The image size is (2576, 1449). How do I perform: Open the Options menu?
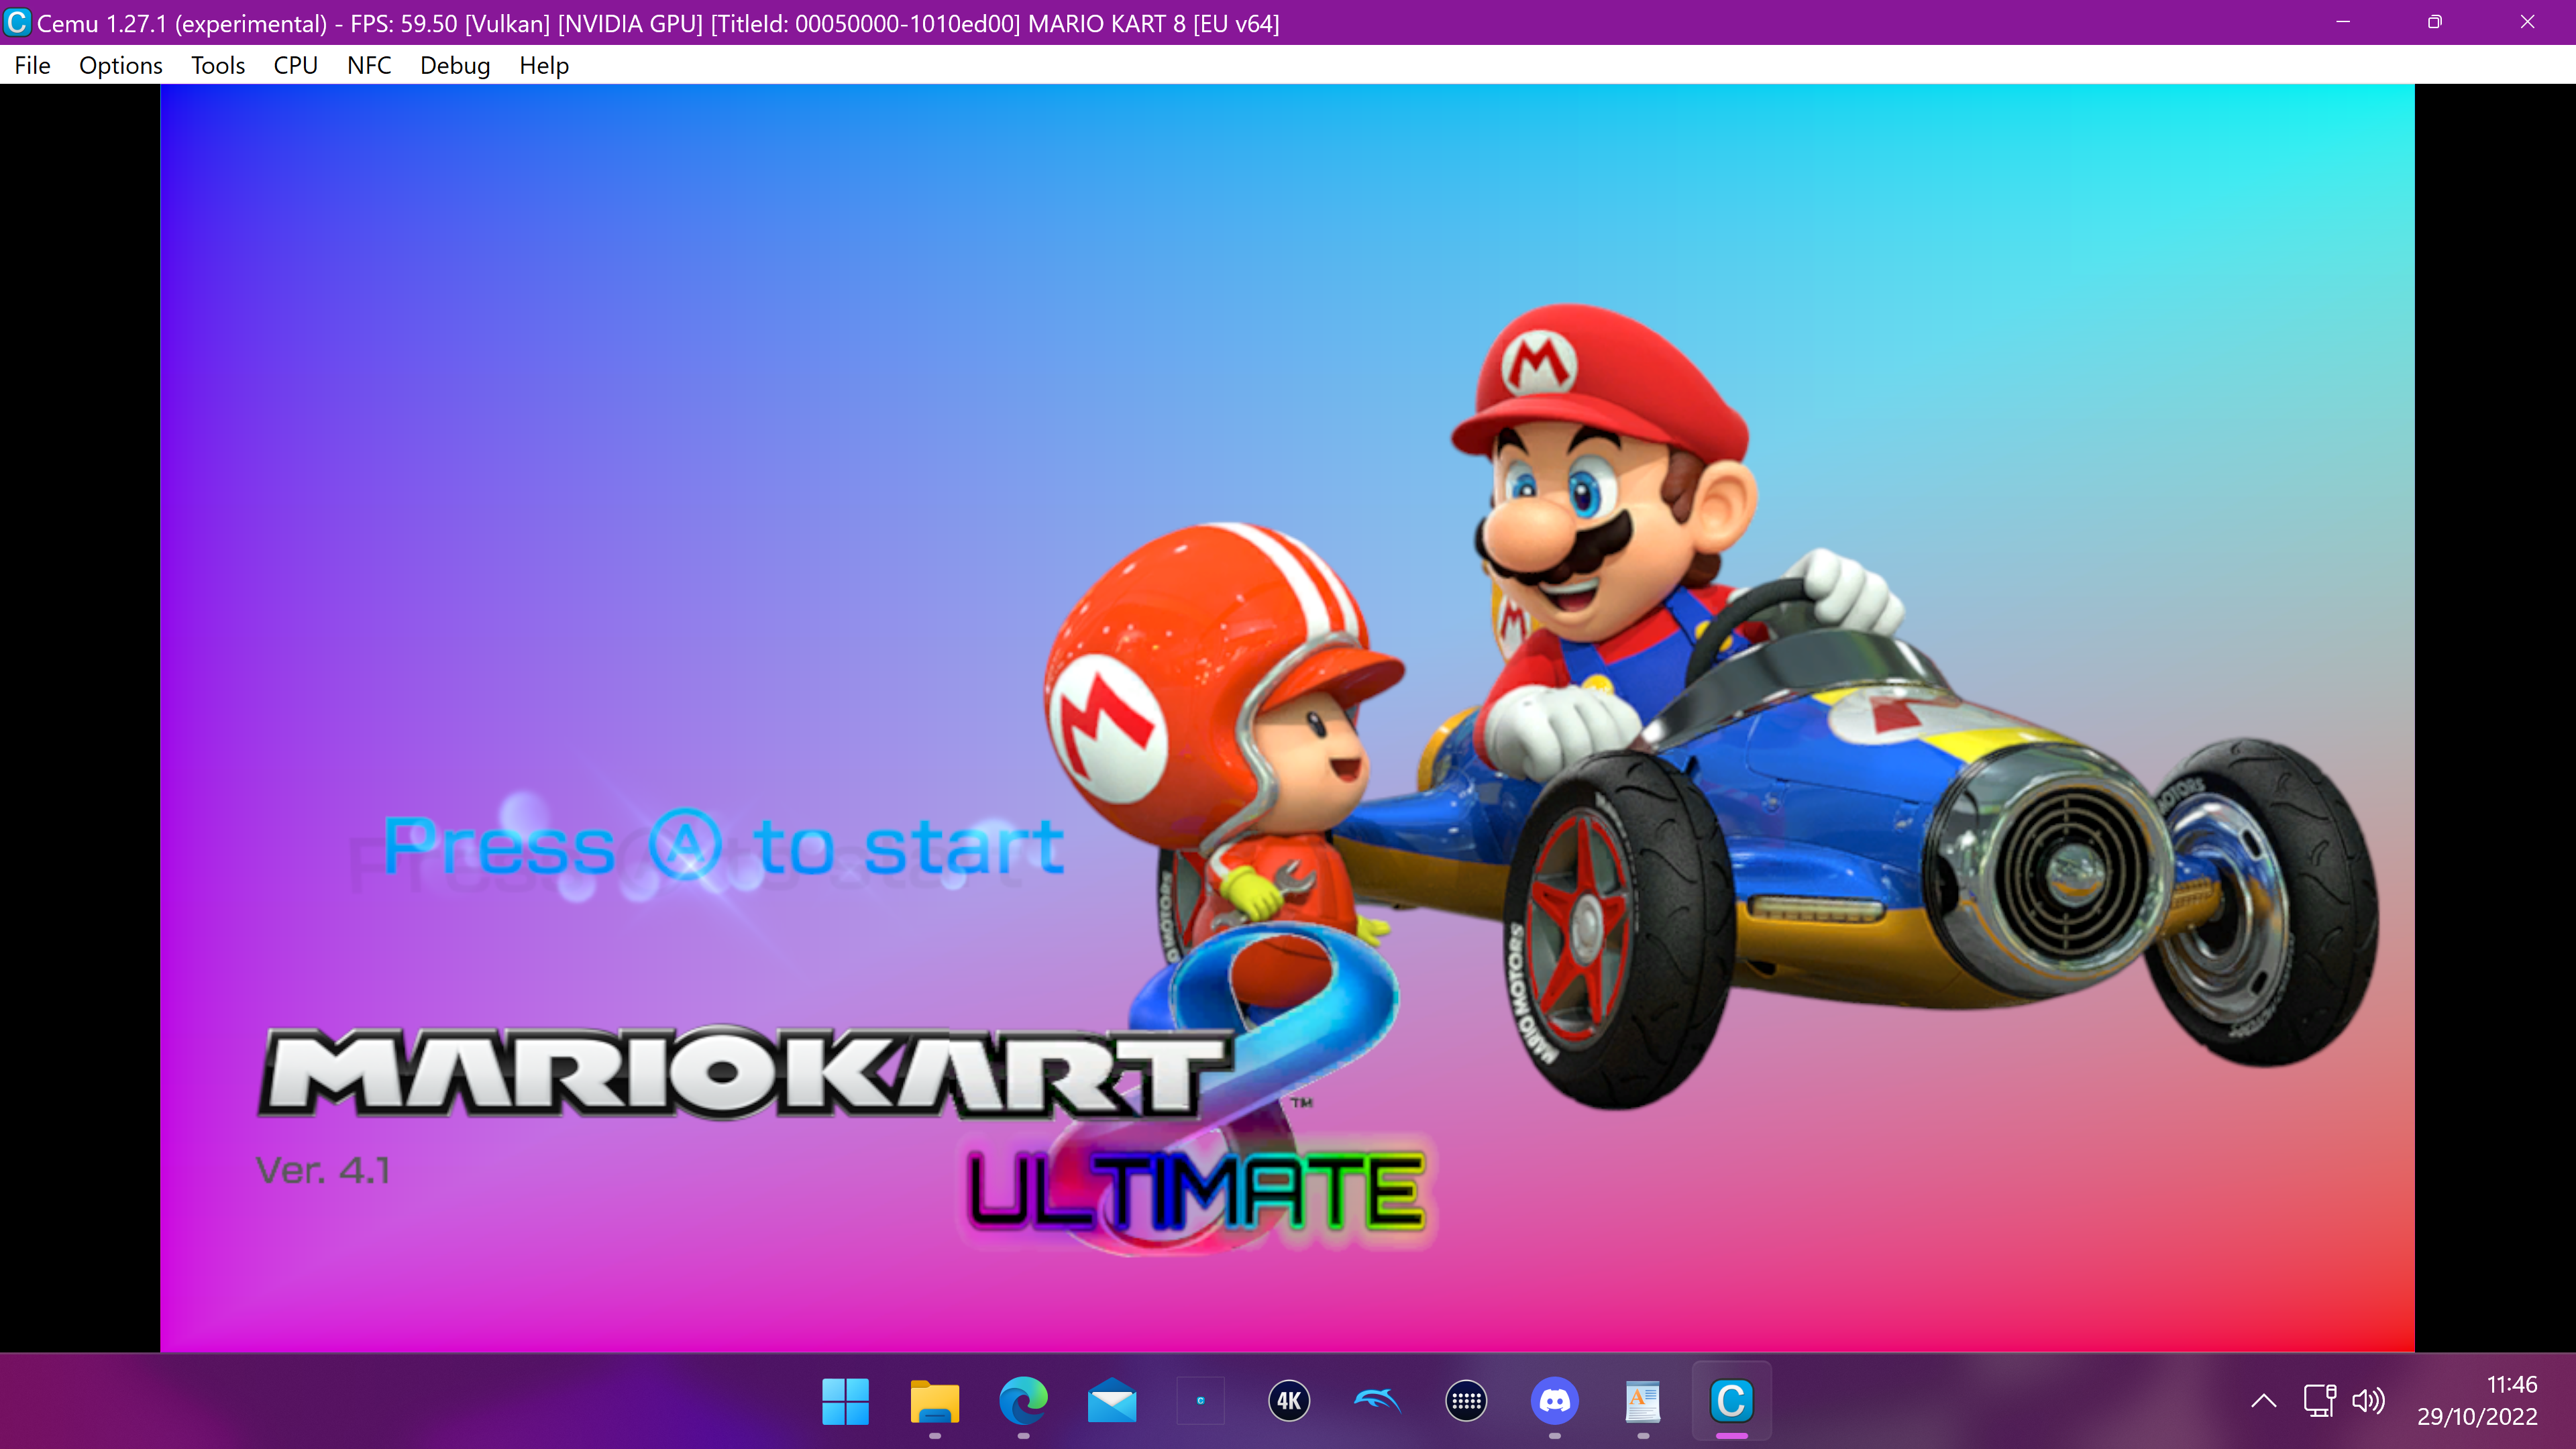(120, 65)
